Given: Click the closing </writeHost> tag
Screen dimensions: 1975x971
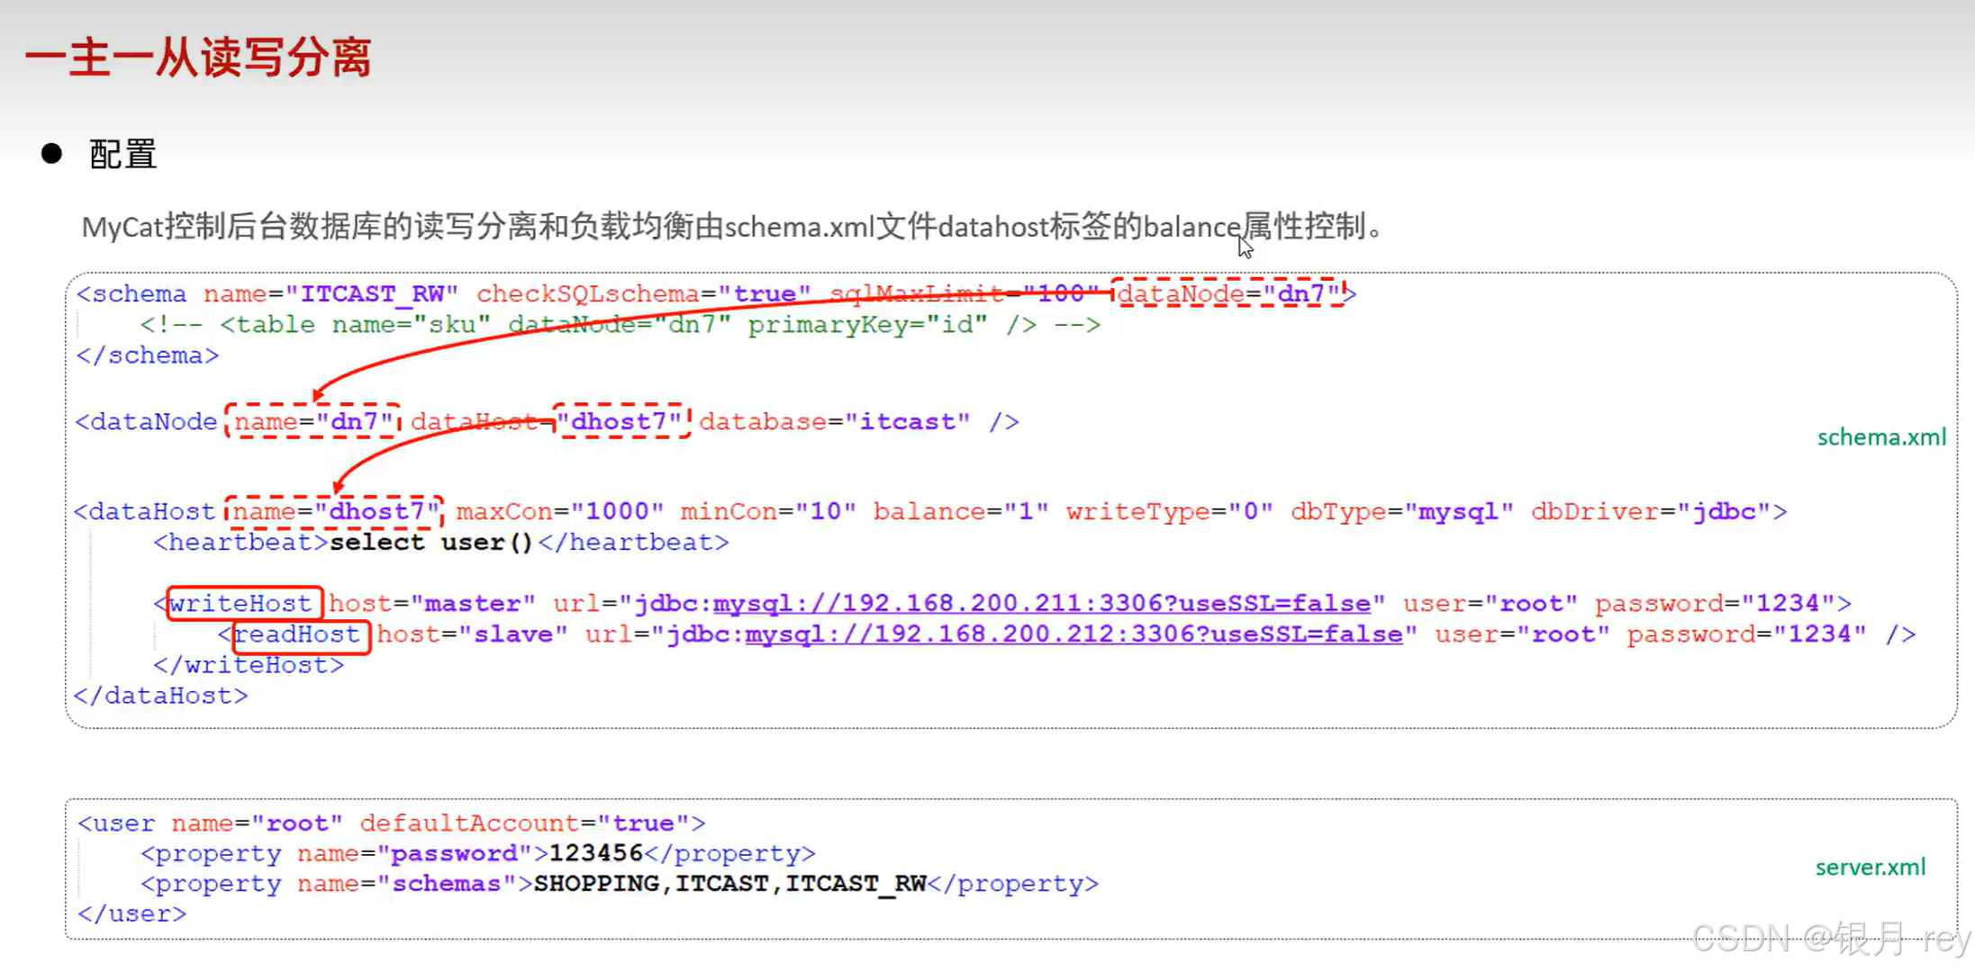Looking at the screenshot, I should click(x=249, y=665).
